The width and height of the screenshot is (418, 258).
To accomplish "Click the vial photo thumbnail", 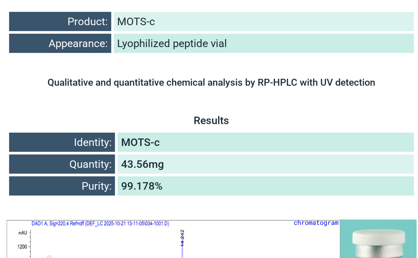I will pyautogui.click(x=378, y=239).
